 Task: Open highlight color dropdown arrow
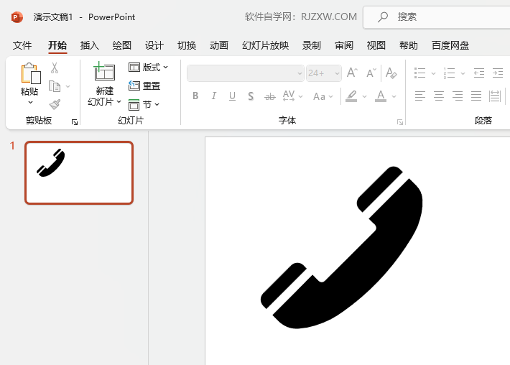(364, 96)
